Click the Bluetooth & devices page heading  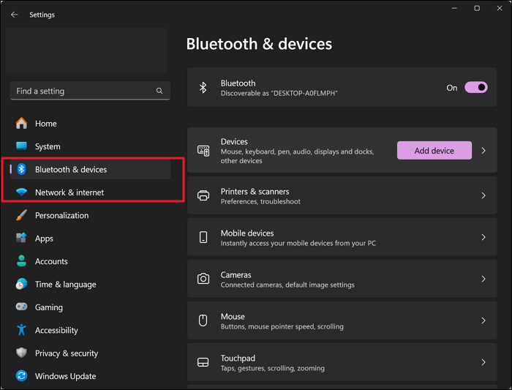tap(259, 44)
